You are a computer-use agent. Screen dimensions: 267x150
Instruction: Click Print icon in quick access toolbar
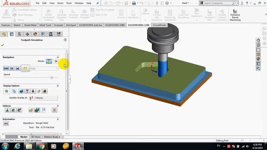pos(134,3)
